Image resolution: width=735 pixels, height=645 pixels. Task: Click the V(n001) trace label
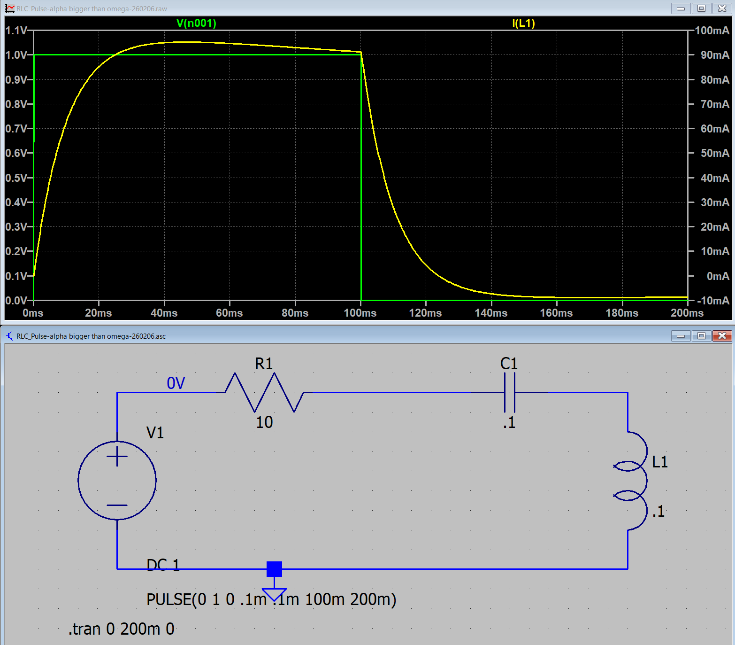pos(196,23)
